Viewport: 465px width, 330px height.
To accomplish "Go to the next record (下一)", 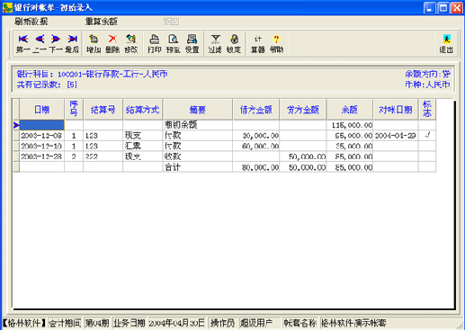I will (x=56, y=43).
